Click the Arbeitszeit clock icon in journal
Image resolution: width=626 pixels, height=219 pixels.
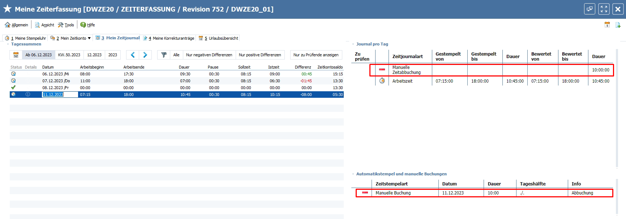tap(382, 81)
